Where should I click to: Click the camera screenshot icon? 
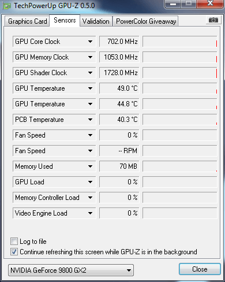[x=213, y=20]
